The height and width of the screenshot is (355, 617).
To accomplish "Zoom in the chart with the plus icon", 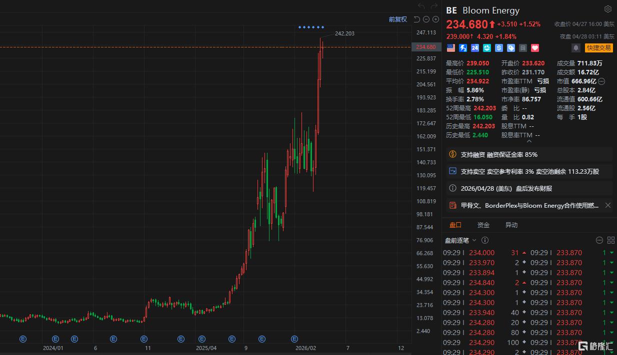I will tap(435, 19).
